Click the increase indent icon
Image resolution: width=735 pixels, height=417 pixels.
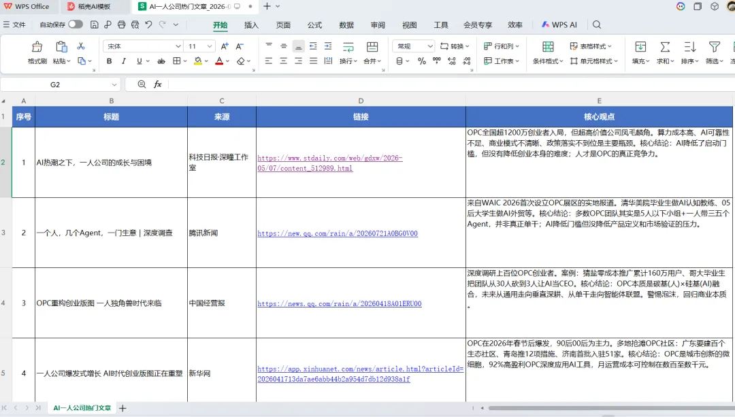point(328,46)
